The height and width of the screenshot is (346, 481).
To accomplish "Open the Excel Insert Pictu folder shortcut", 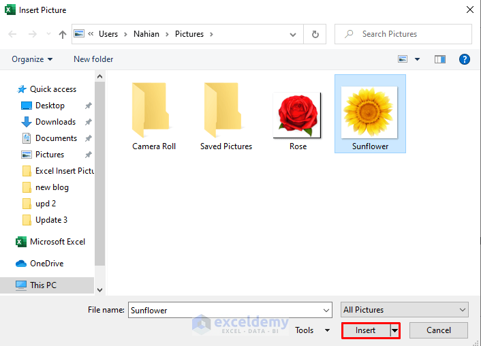I will [x=58, y=171].
